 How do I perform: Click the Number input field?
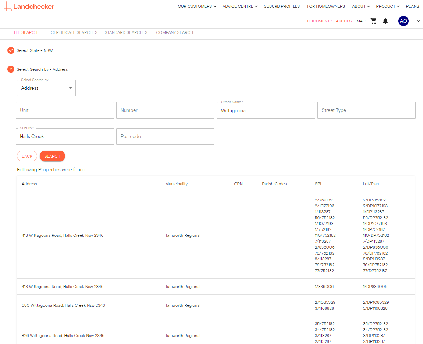tap(165, 110)
